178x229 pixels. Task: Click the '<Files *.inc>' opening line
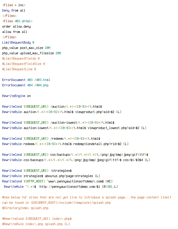point(14,5)
